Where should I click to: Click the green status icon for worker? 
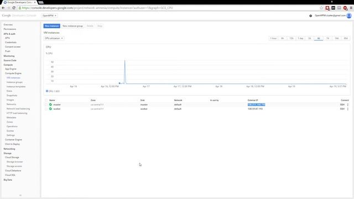tap(50, 109)
